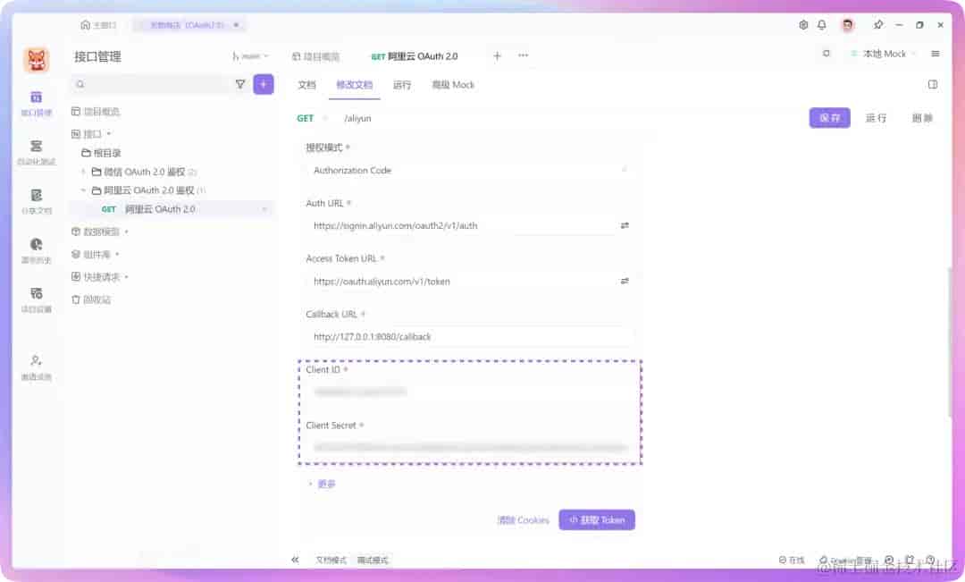Screen dimensions: 965x582
Task: Click the 保存 save button
Action: point(829,118)
